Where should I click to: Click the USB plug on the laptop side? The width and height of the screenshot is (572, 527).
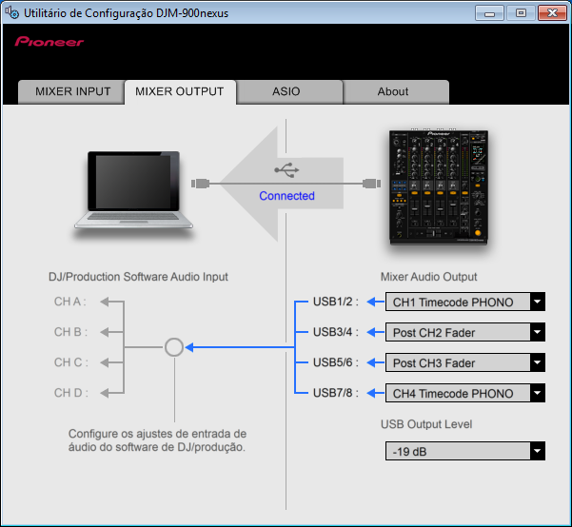tap(200, 184)
